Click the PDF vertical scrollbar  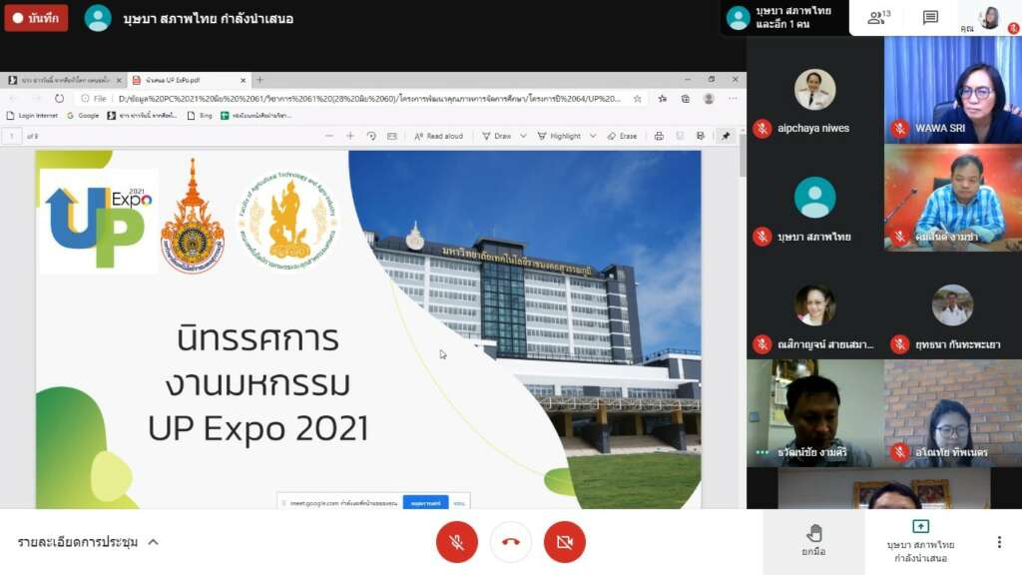[x=743, y=157]
